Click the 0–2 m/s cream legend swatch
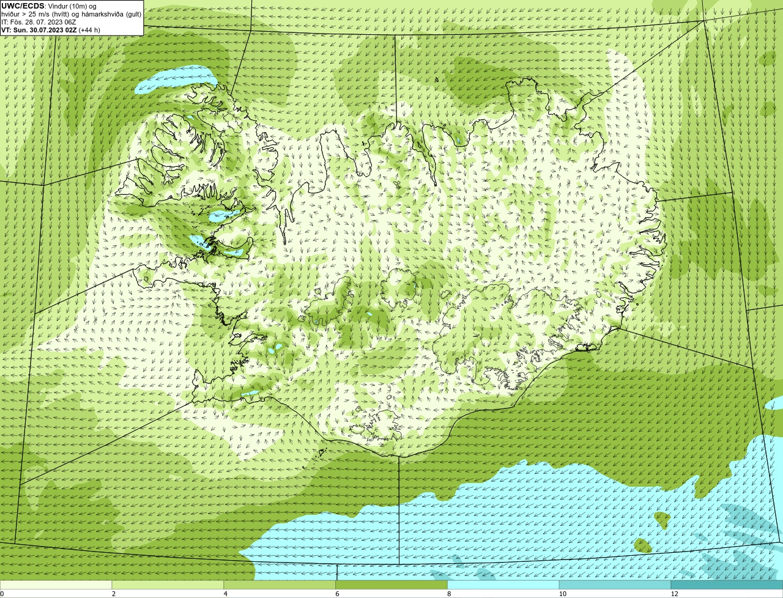Screen dimensions: 783x598 pyautogui.click(x=56, y=585)
